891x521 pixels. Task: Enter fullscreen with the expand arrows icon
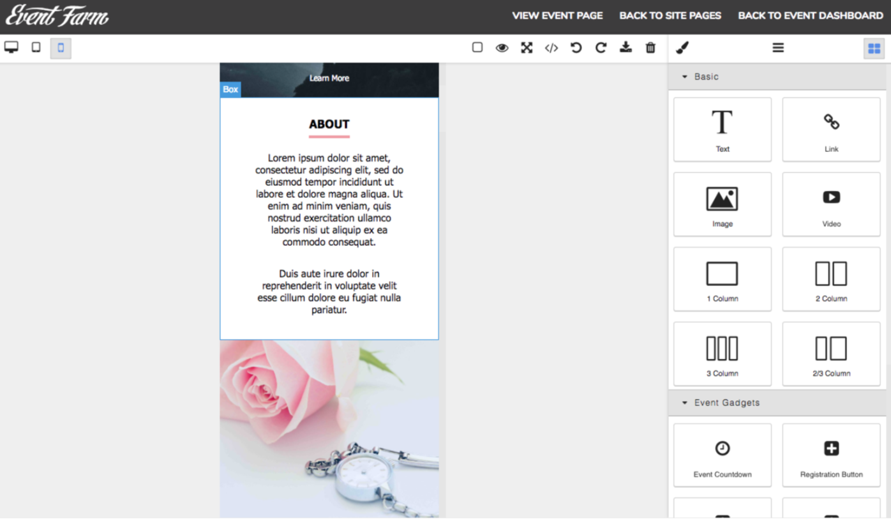pyautogui.click(x=527, y=48)
